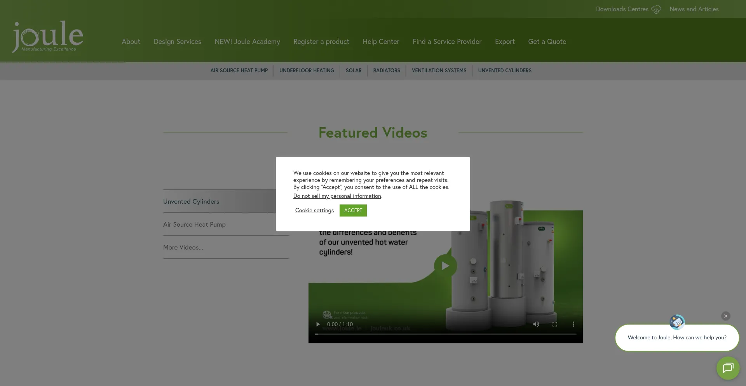Open Help Center menu item
Image resolution: width=746 pixels, height=386 pixels.
pos(381,42)
